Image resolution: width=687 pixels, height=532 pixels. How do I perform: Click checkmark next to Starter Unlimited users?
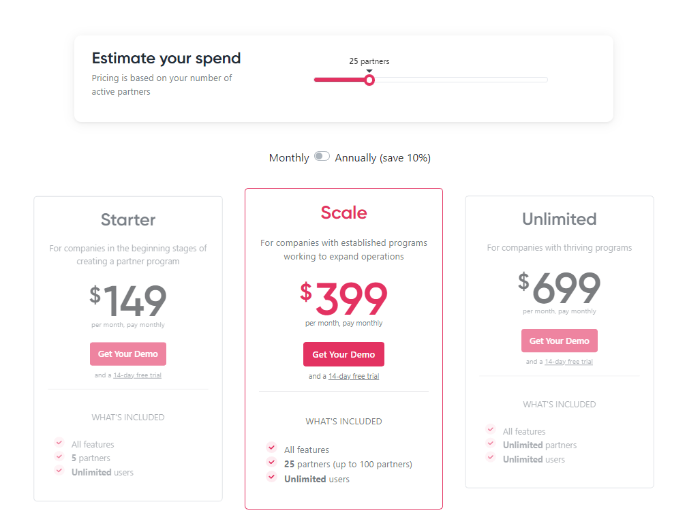click(59, 470)
